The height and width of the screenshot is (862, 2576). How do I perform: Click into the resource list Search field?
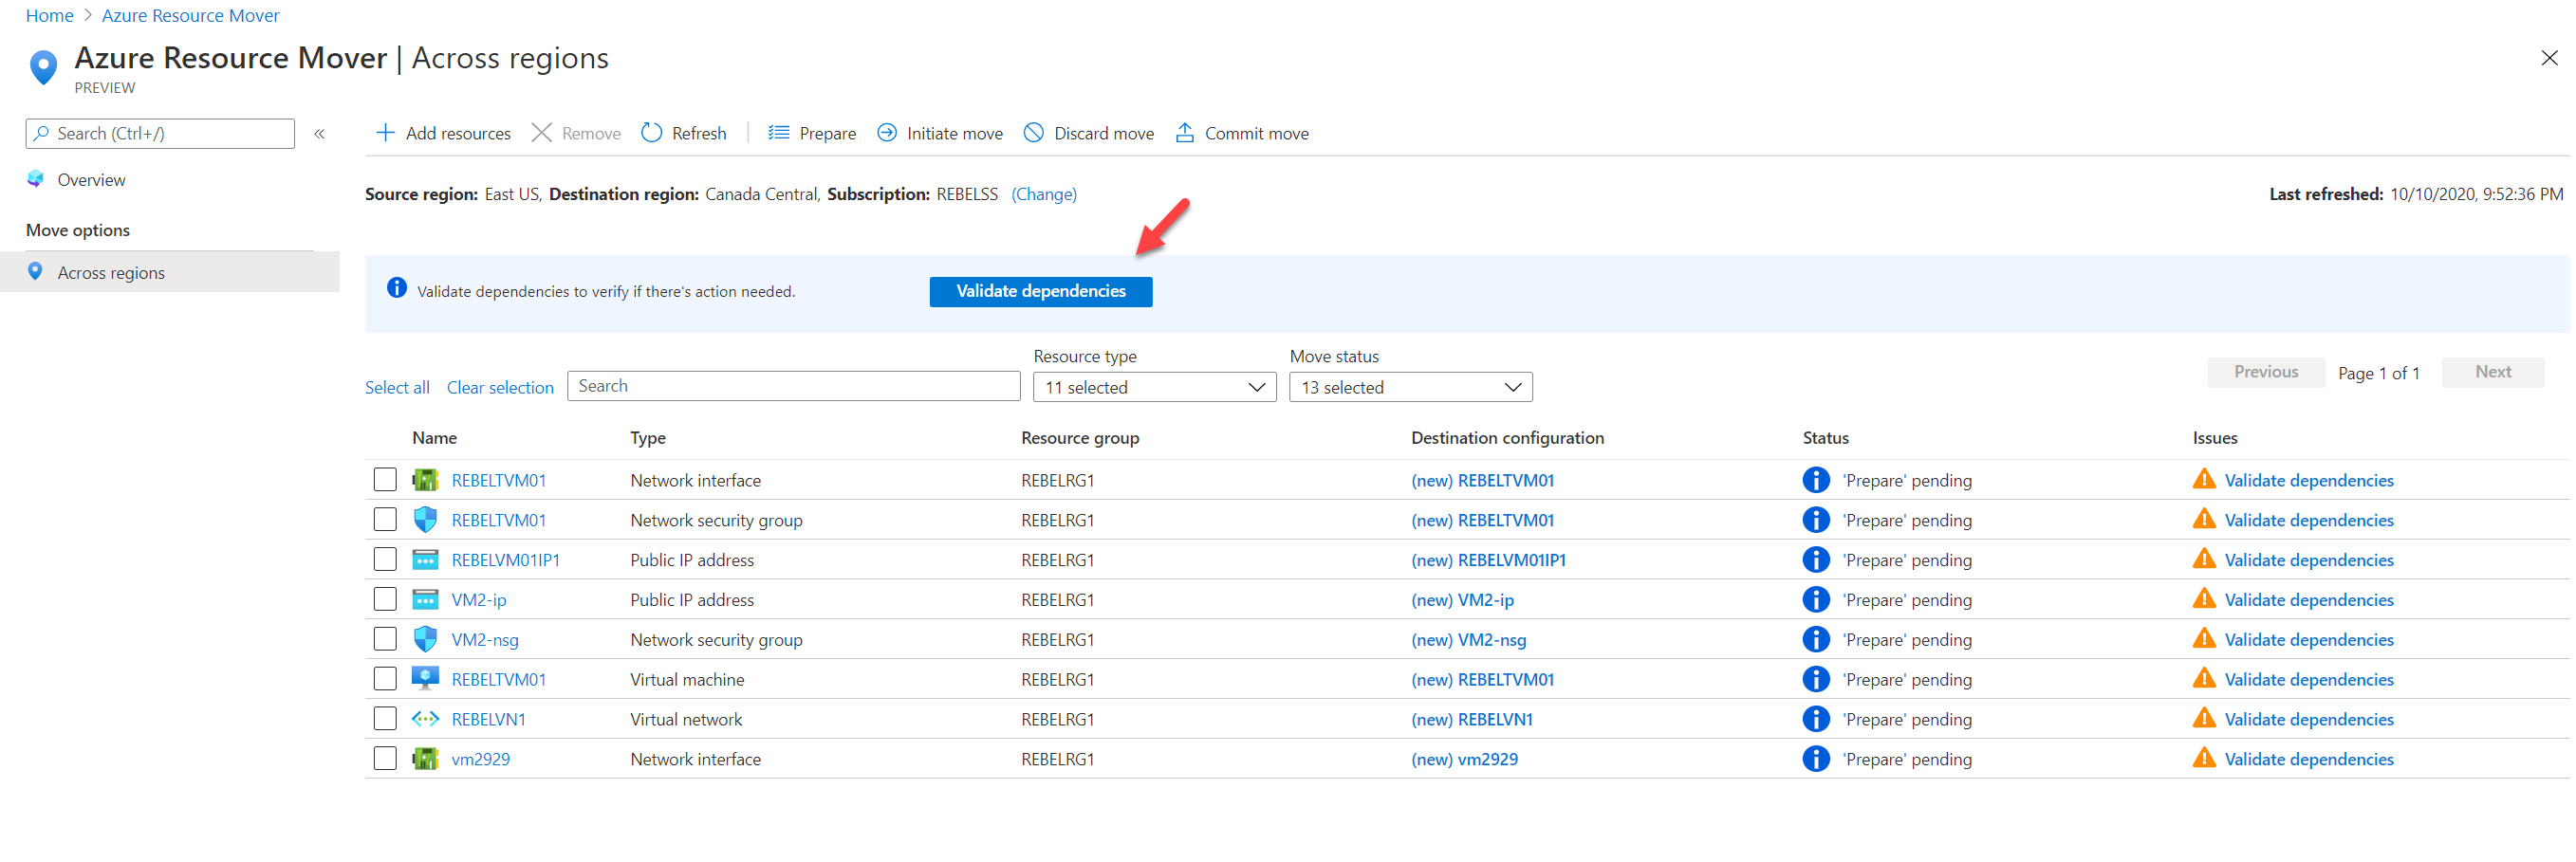(793, 386)
